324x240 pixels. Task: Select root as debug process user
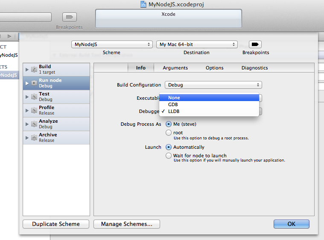169,133
